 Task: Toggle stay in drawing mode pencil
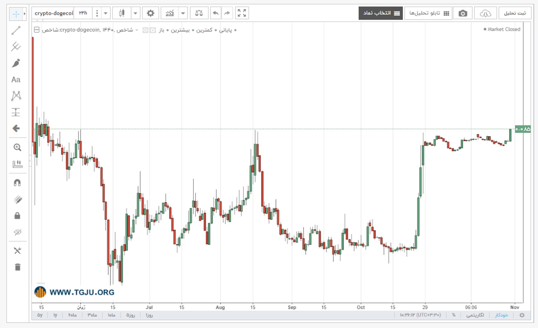pos(17,199)
